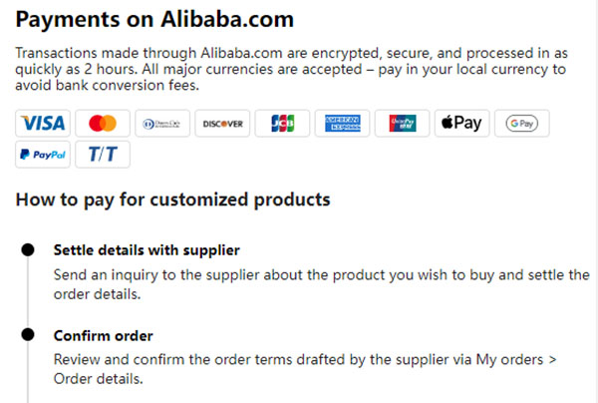The height and width of the screenshot is (403, 598).
Task: Open the 'Settle details with supplier' step
Action: pos(147,249)
